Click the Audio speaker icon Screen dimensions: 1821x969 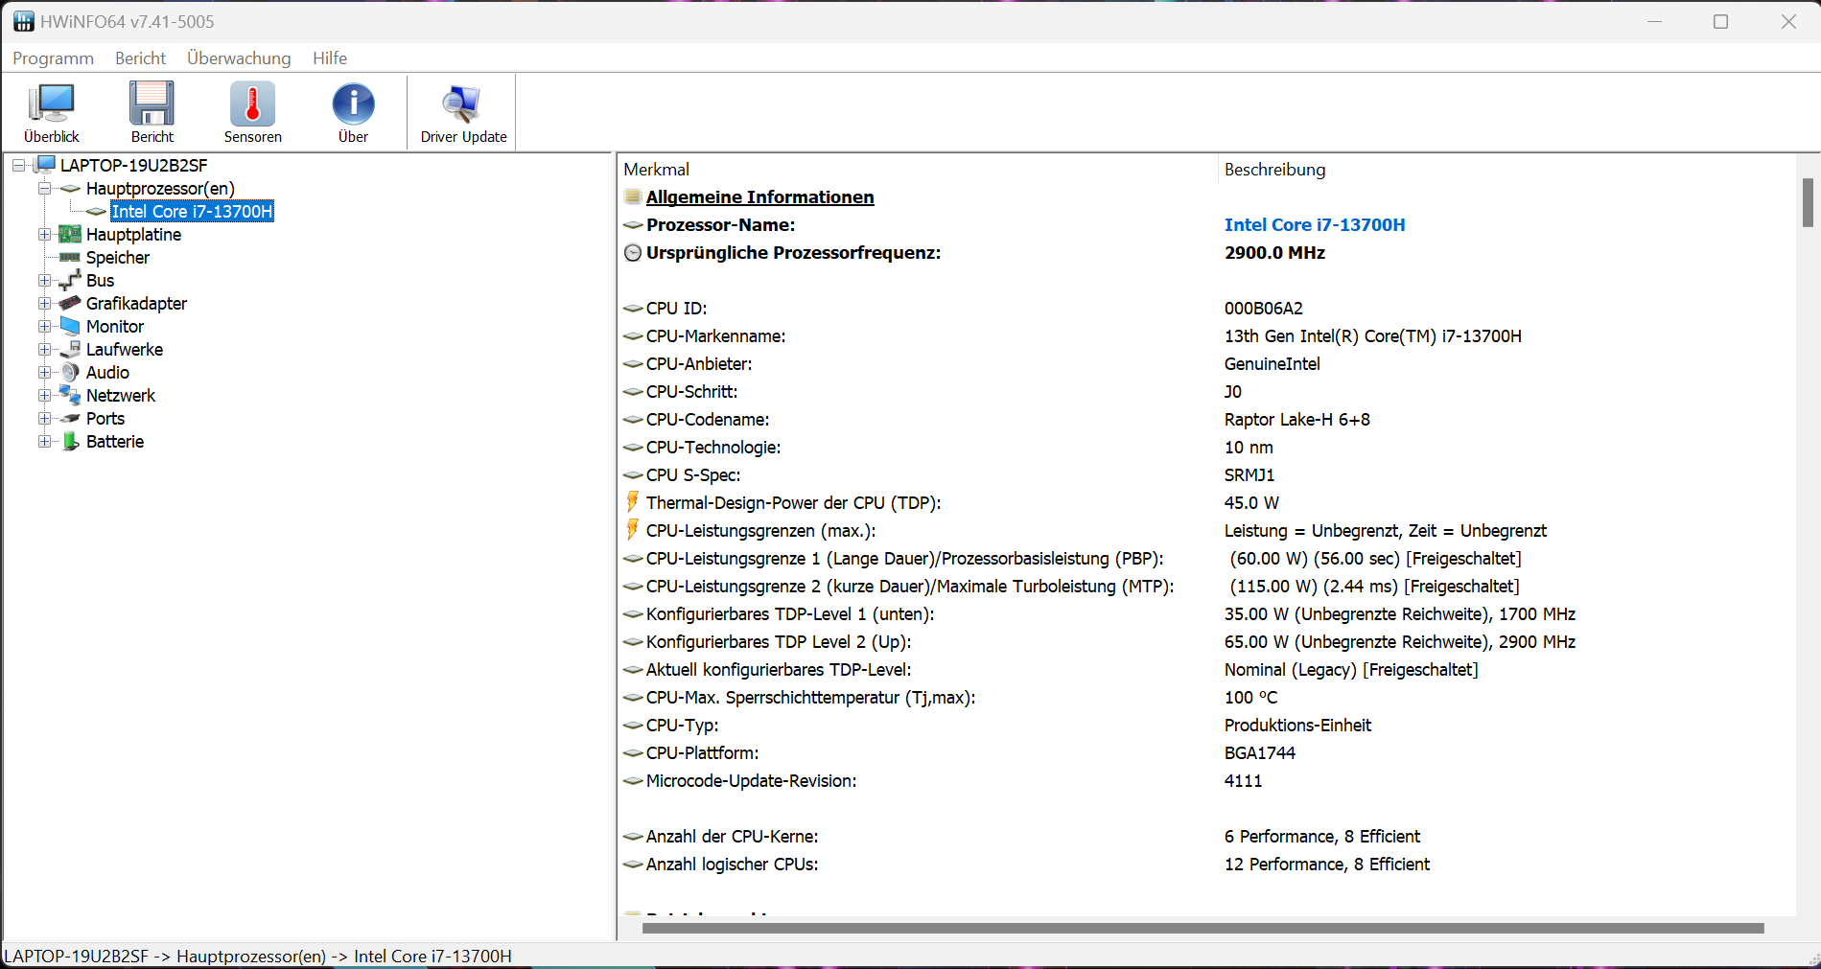click(70, 372)
